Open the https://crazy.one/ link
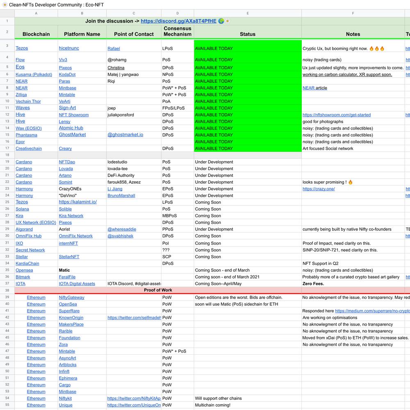410x410 pixels. pyautogui.click(x=319, y=189)
